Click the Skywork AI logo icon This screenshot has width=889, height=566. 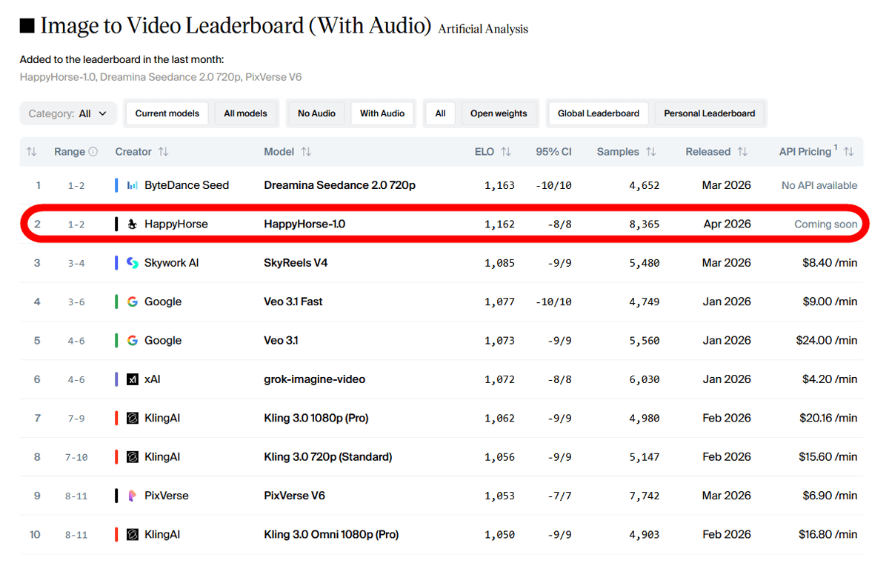point(133,263)
